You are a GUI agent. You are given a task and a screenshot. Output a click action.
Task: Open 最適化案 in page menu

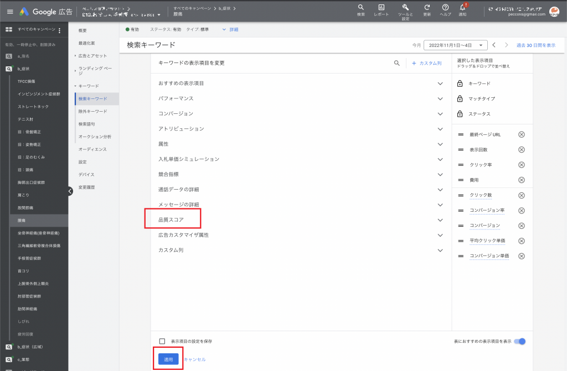87,43
